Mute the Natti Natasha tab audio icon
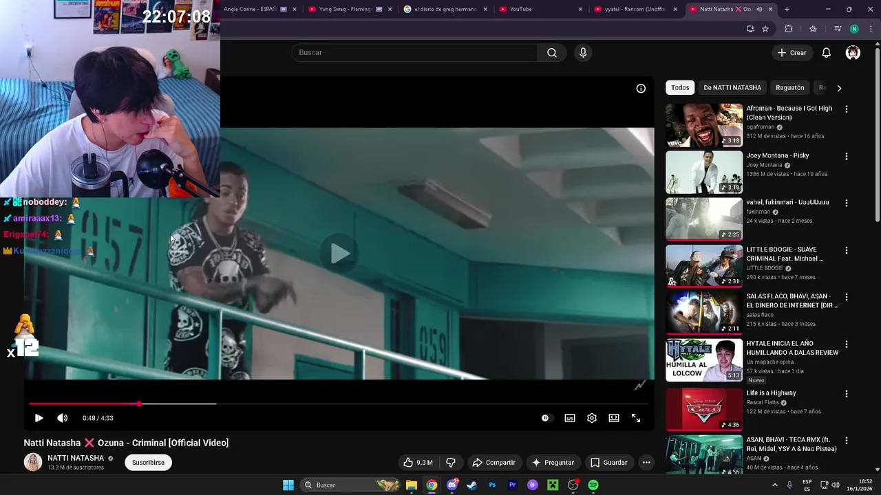The image size is (881, 495). coord(759,9)
